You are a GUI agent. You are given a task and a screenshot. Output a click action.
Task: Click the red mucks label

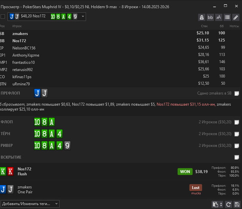coord(196,193)
